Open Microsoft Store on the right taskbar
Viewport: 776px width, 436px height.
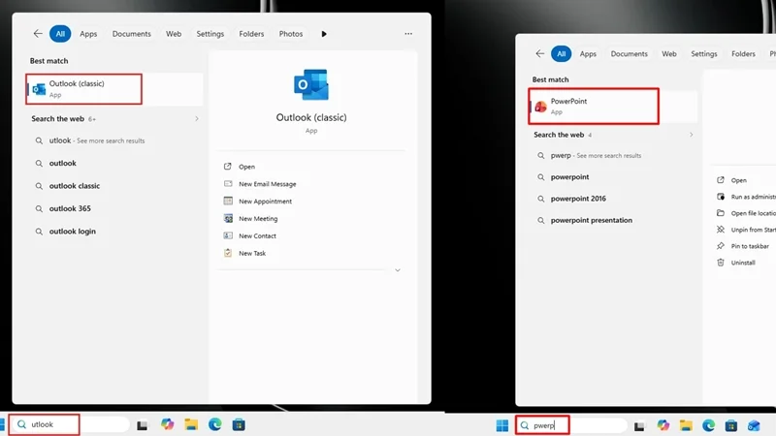(x=731, y=425)
